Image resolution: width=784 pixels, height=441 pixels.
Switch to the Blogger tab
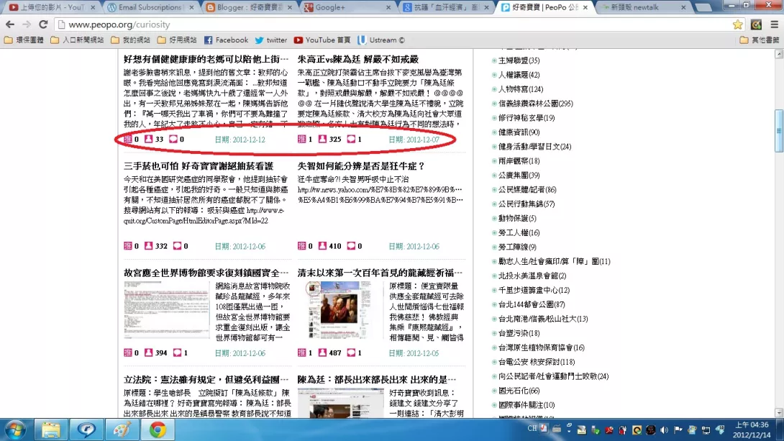(248, 7)
